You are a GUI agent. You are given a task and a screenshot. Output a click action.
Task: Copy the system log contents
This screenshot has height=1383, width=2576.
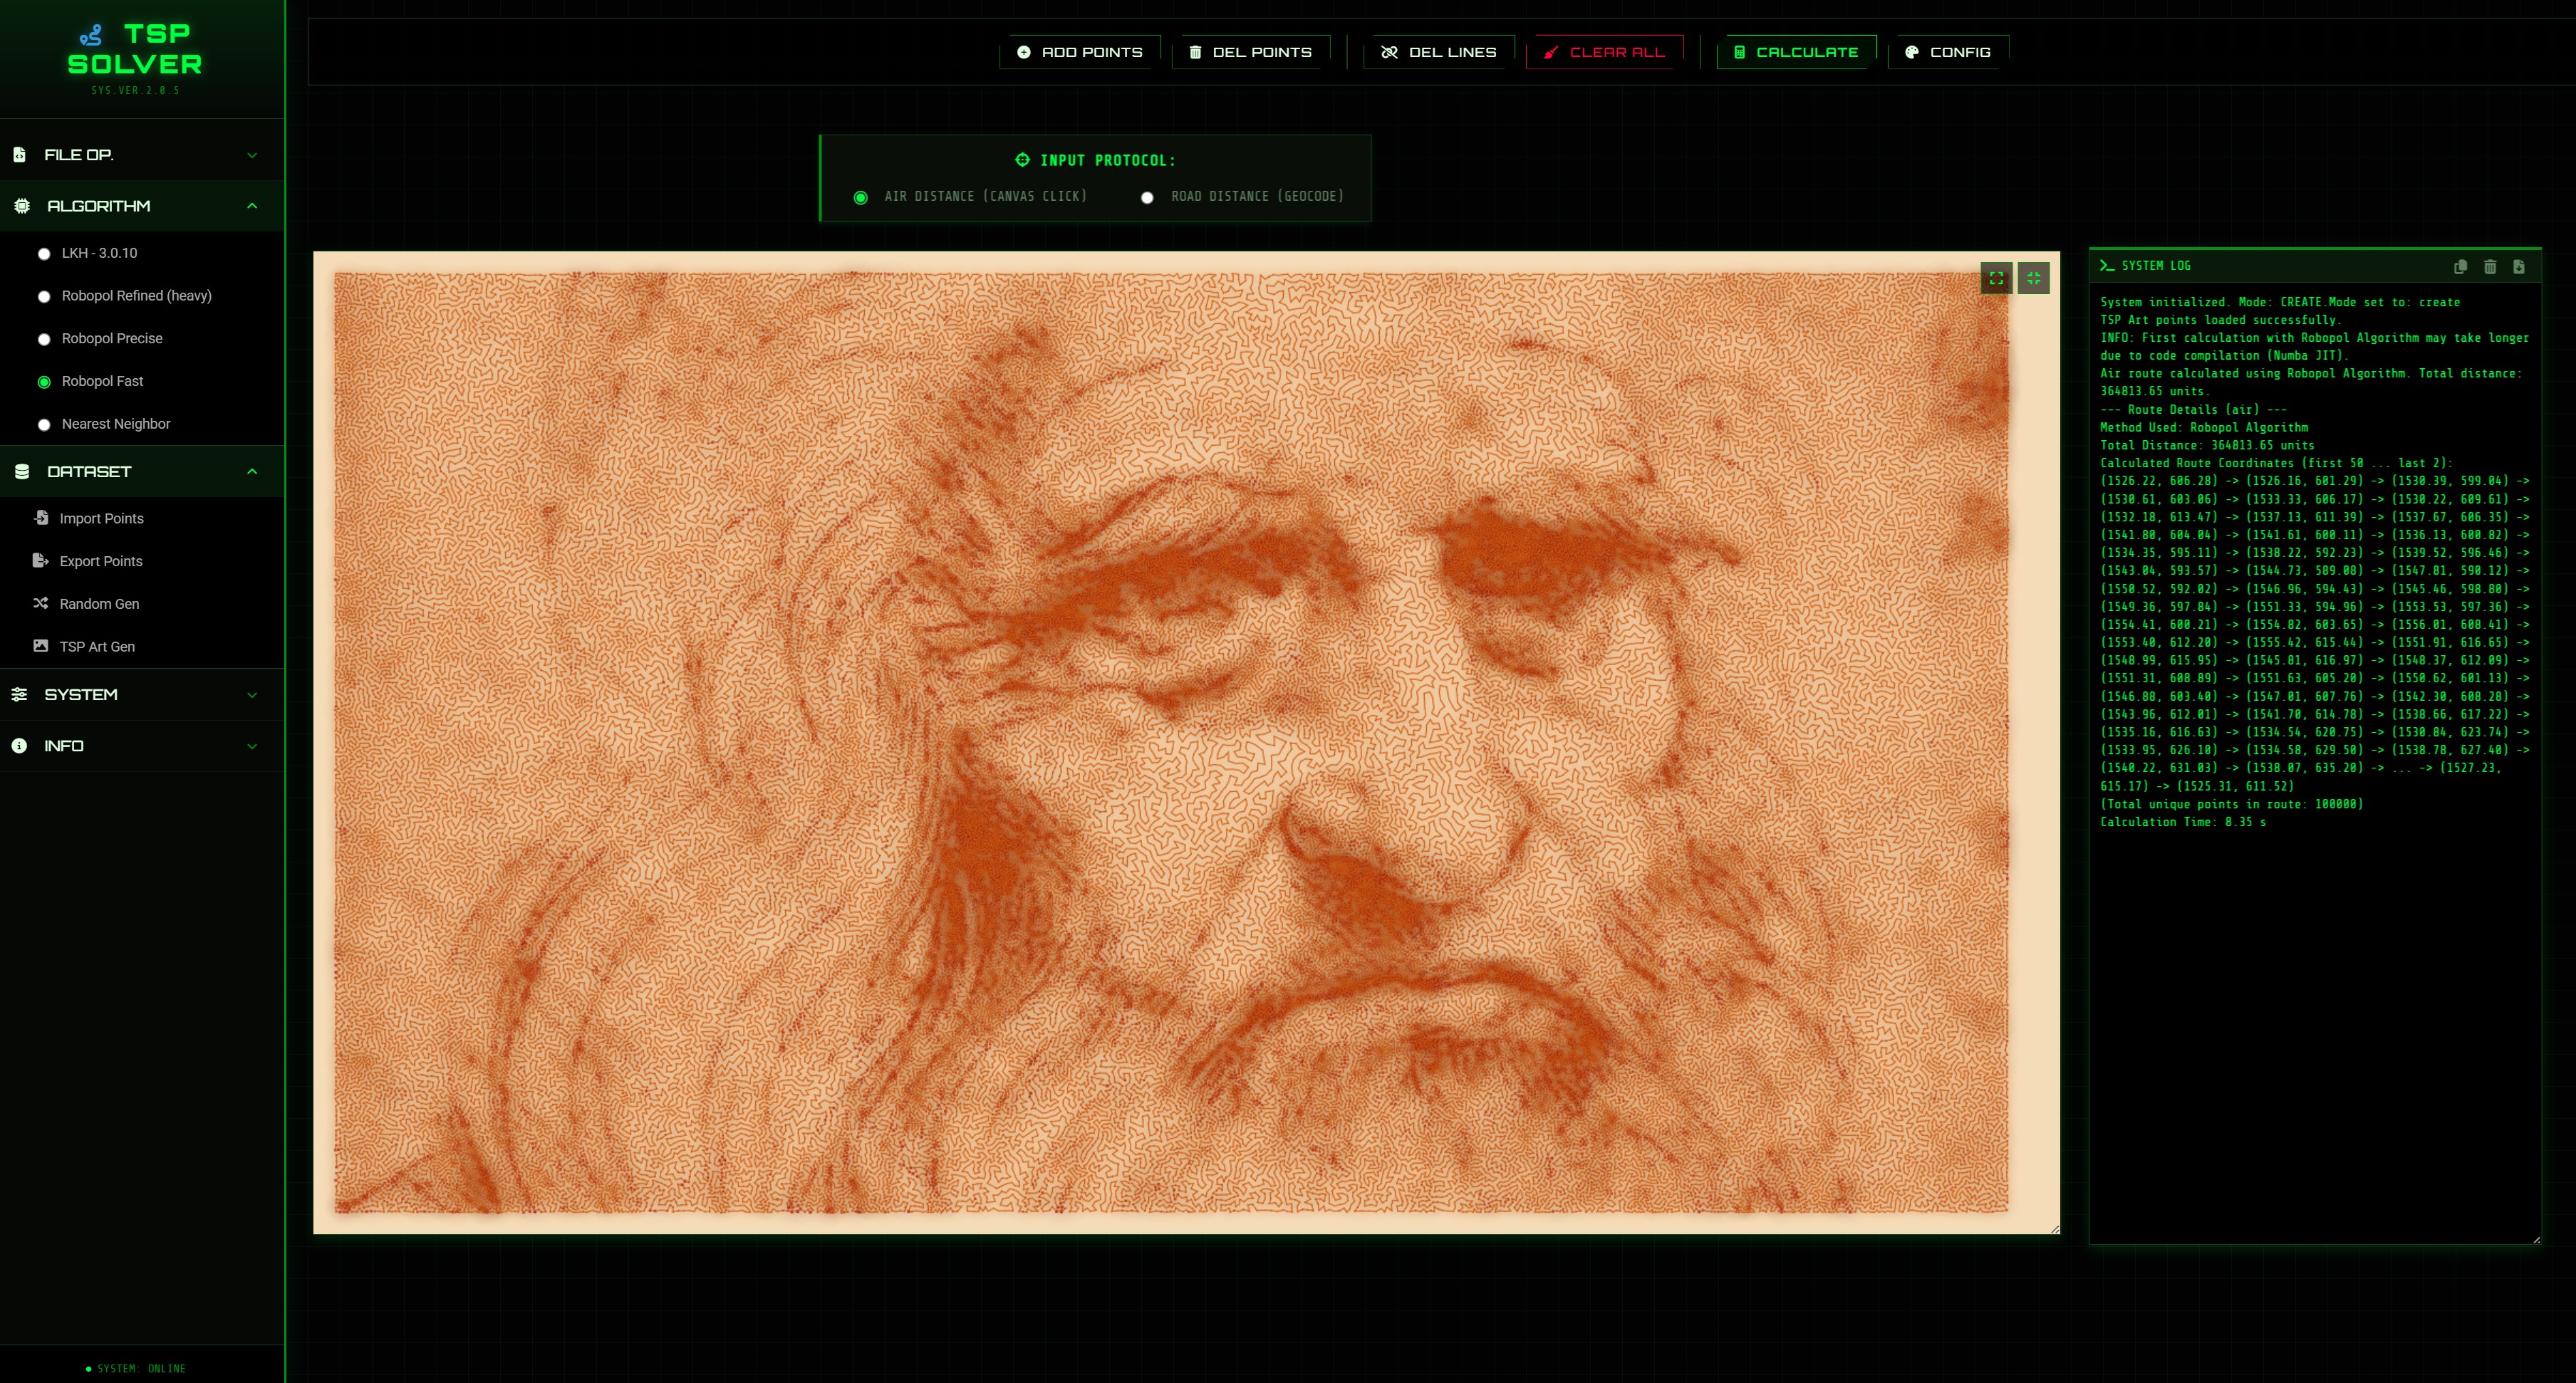[2460, 266]
